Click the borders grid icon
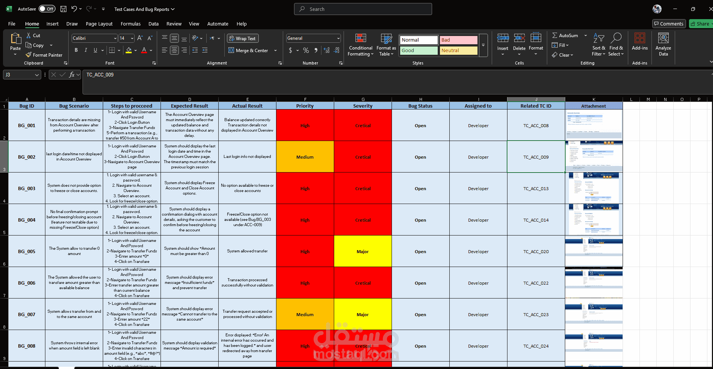The image size is (713, 369). pos(112,50)
